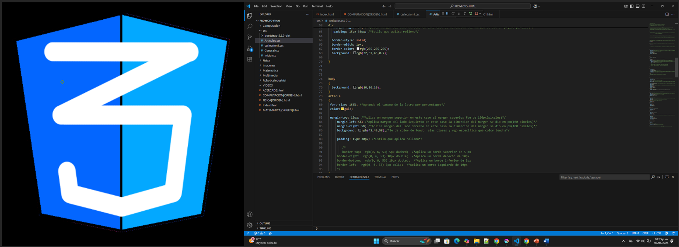This screenshot has height=247, width=679.
Task: Open General.css from the explorer
Action: [284, 51]
